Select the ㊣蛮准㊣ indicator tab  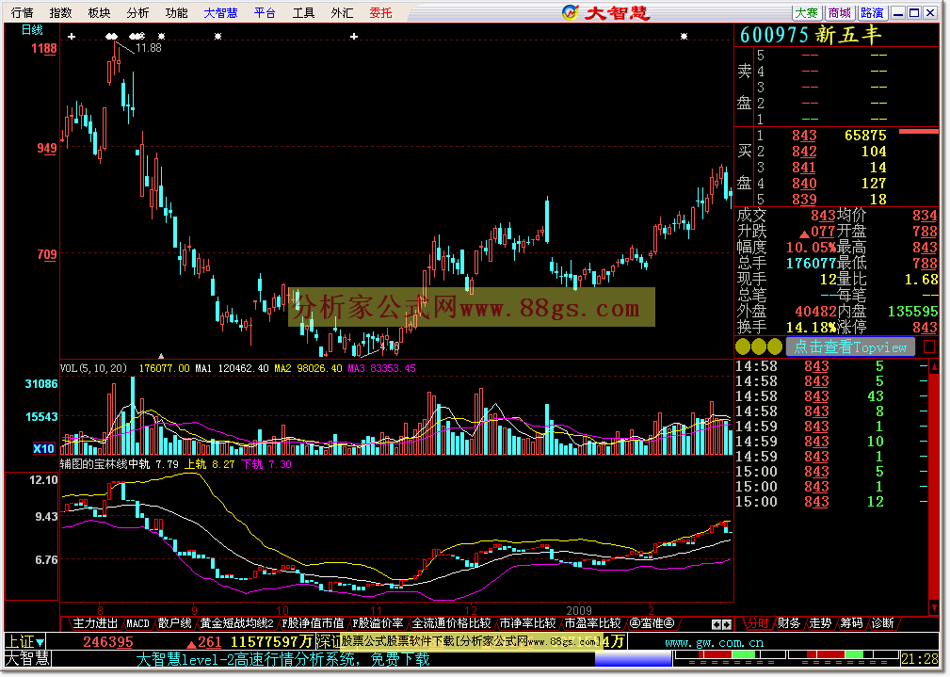[x=652, y=623]
